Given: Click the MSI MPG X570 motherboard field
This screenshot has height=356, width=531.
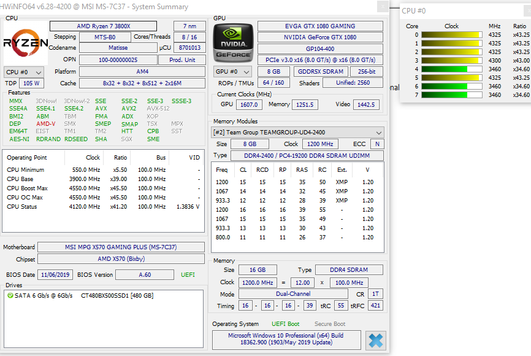Looking at the screenshot, I should (x=121, y=247).
